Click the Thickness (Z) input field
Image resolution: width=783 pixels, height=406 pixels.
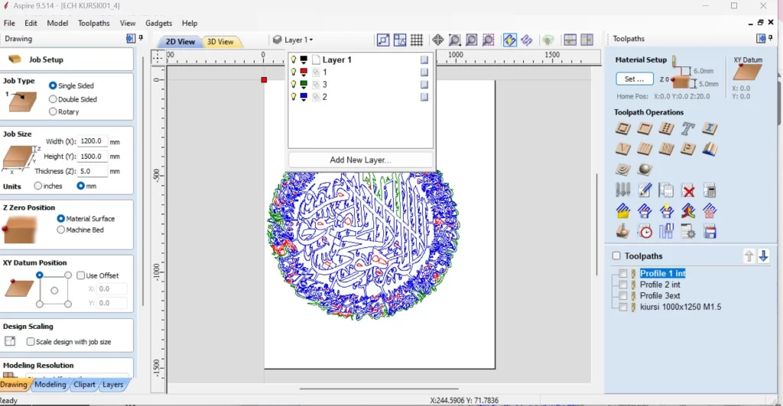coord(93,171)
